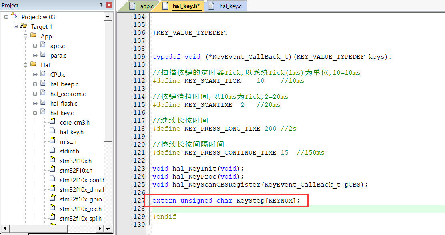This screenshot has width=445, height=235.
Task: Collapse the Project: wj03 tree node
Action: click(6, 17)
